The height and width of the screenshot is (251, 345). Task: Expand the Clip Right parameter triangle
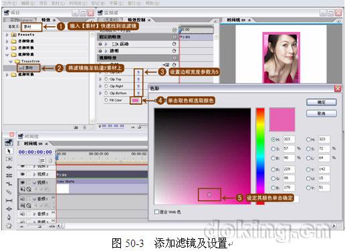point(100,86)
